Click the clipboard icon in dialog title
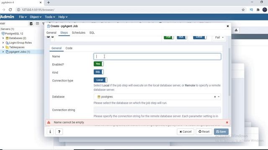Screen dimensions: 268x150 [49, 26]
